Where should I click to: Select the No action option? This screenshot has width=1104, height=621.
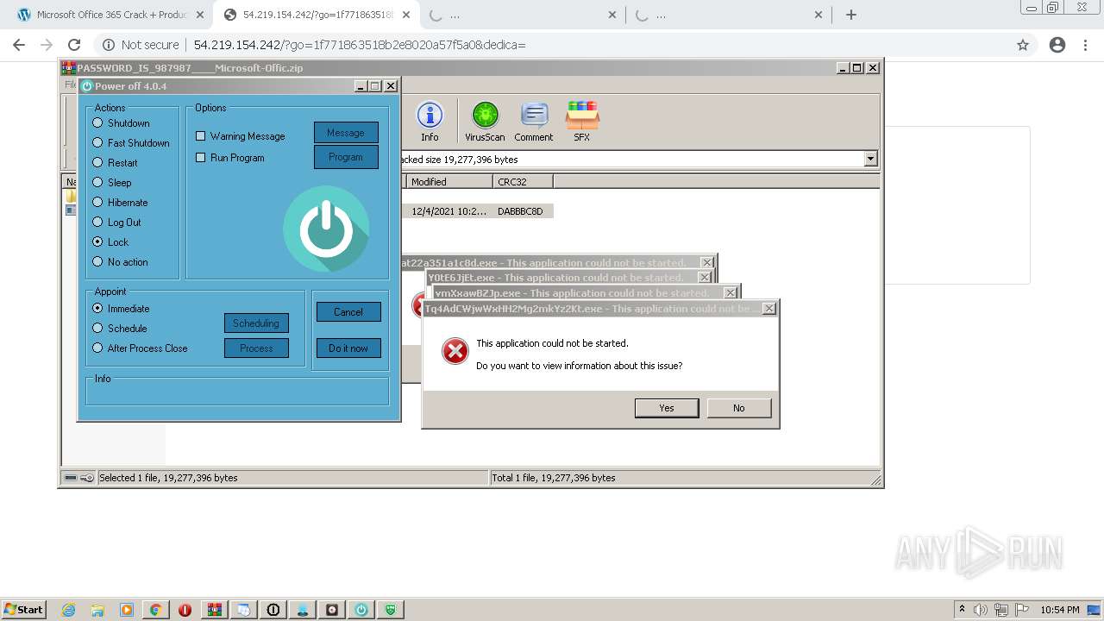pyautogui.click(x=97, y=262)
